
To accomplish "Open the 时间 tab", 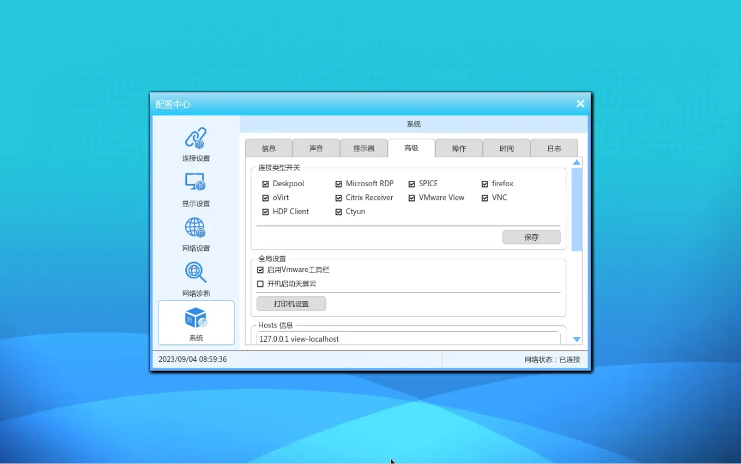I will click(x=507, y=148).
